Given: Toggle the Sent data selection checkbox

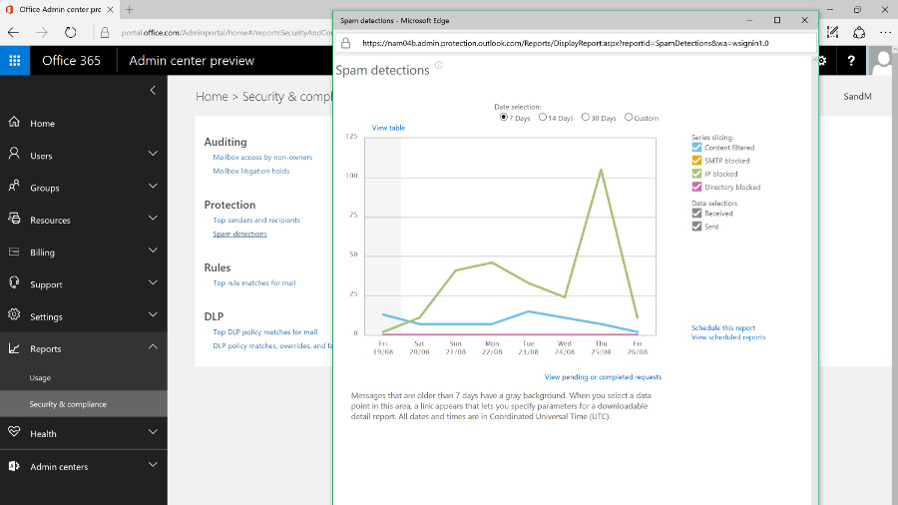Looking at the screenshot, I should [696, 227].
